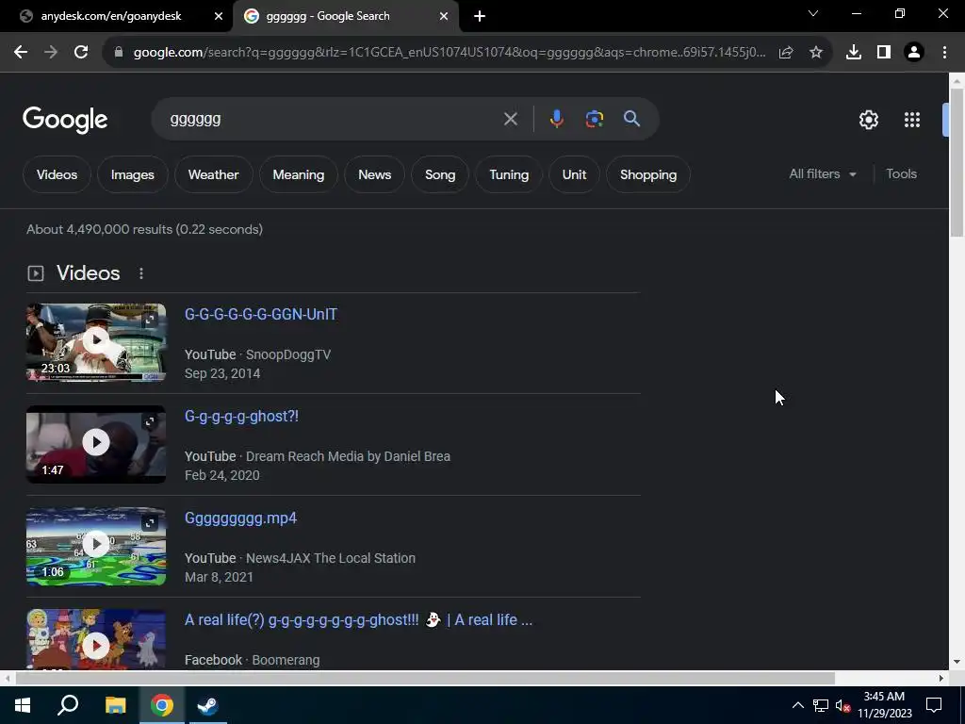The image size is (965, 724).
Task: Select the Song filter chip
Action: tap(440, 174)
